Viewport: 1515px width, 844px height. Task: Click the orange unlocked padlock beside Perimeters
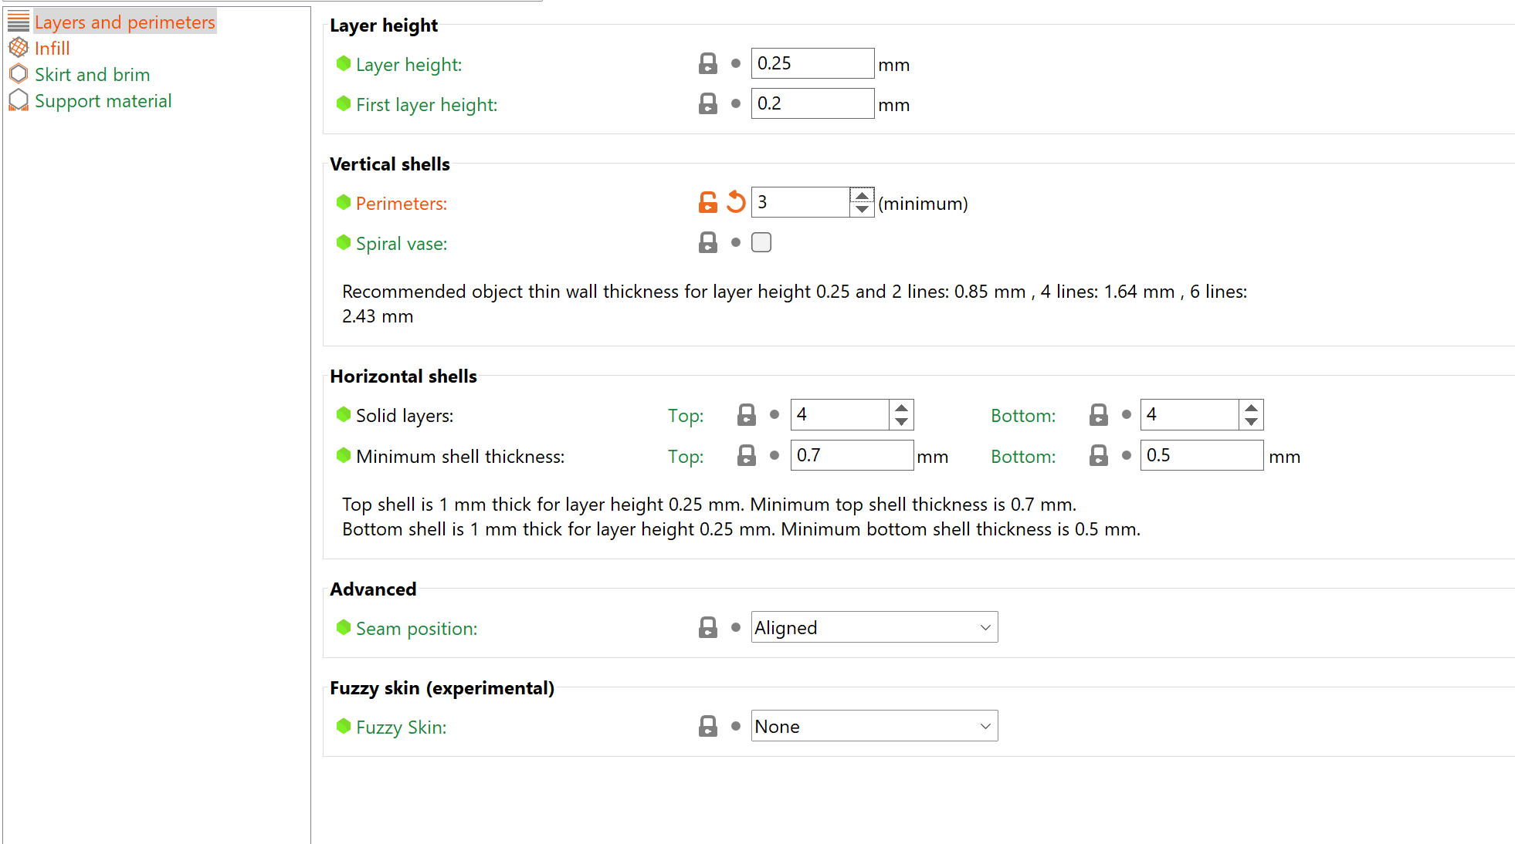coord(707,202)
